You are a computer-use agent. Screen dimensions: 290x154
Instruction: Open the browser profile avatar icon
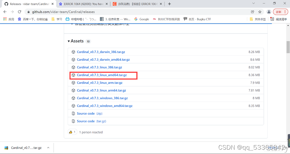click(269, 12)
